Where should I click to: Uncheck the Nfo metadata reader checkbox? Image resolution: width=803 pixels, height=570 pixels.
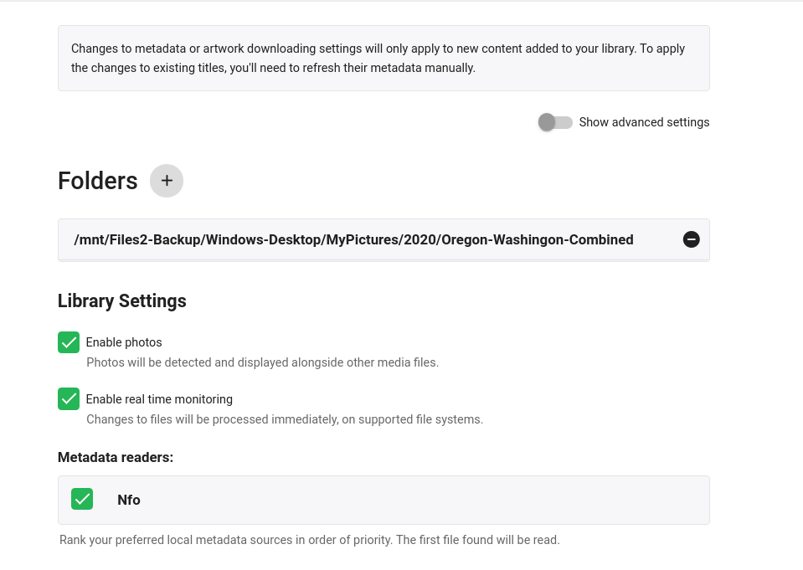tap(82, 500)
